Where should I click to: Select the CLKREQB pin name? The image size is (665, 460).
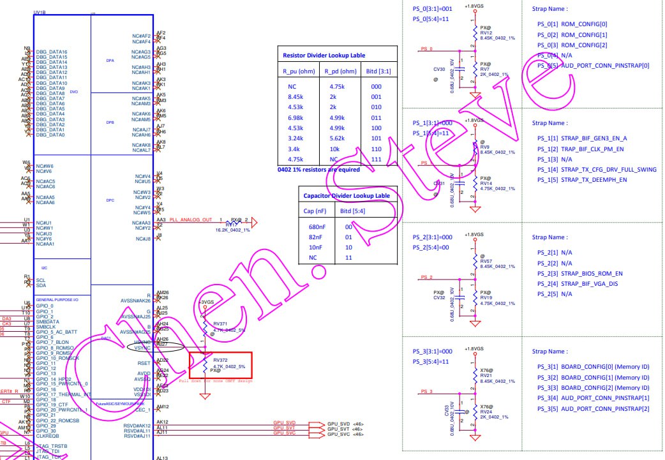[47, 436]
